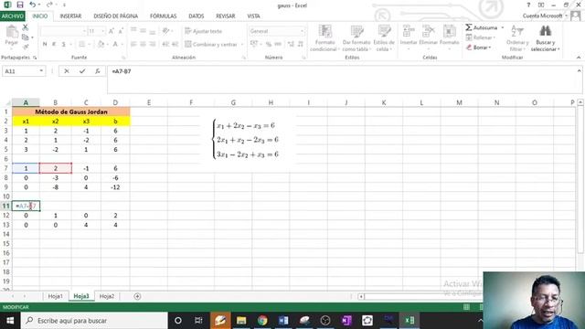Add a new sheet with plus icon
Screen dimensions: 585x329
pyautogui.click(x=137, y=296)
